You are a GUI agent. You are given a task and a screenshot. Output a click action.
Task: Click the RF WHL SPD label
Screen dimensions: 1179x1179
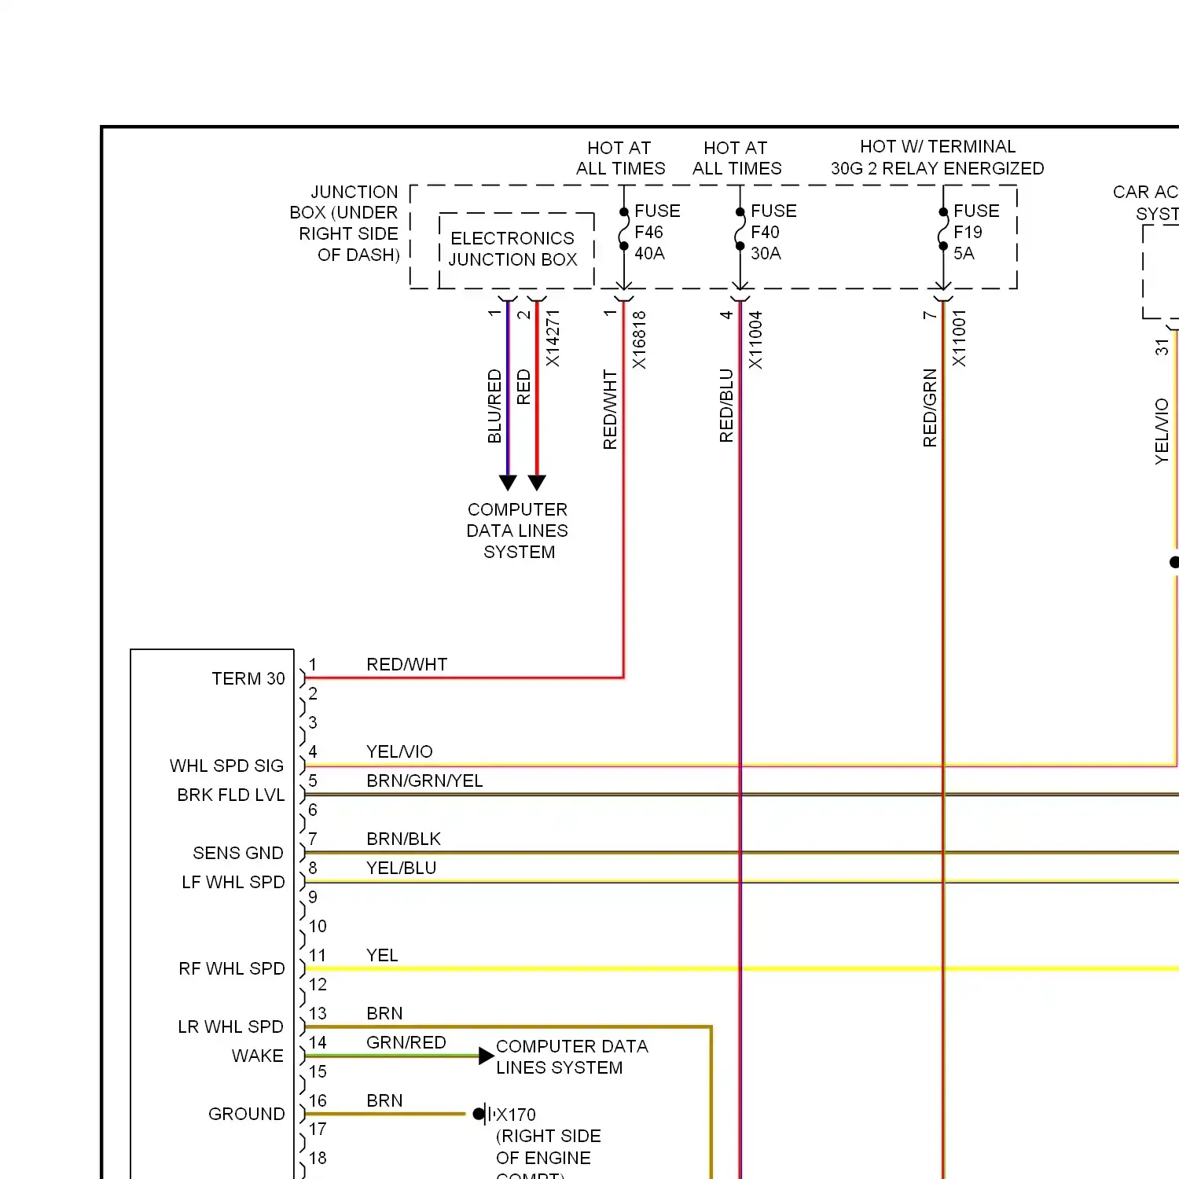232,968
